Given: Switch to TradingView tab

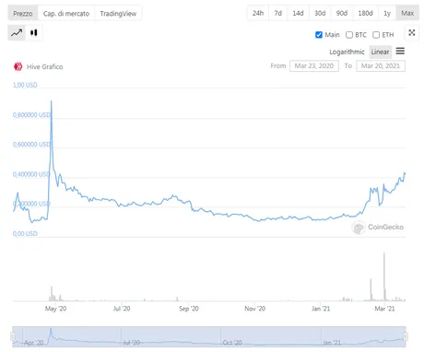Looking at the screenshot, I should coord(118,14).
